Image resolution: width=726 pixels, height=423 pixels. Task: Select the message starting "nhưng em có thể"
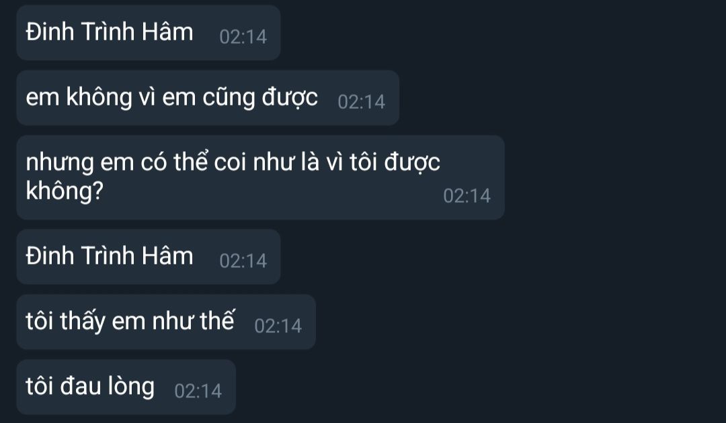[x=261, y=177]
